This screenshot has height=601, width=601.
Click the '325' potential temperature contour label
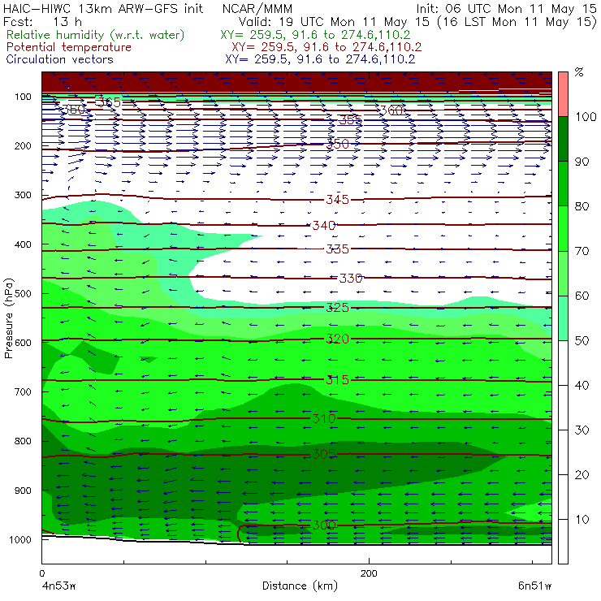338,307
